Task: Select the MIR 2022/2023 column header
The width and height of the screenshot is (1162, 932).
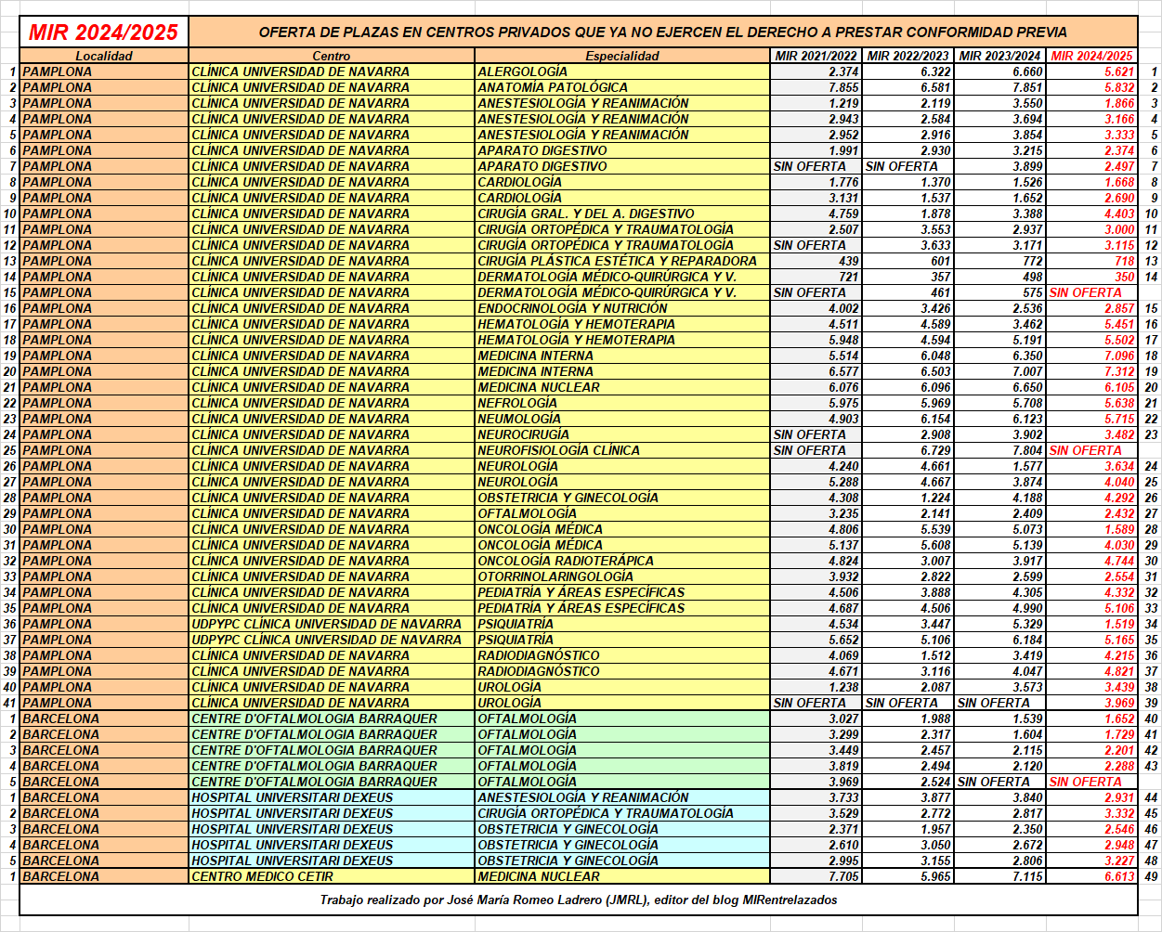Action: point(907,56)
